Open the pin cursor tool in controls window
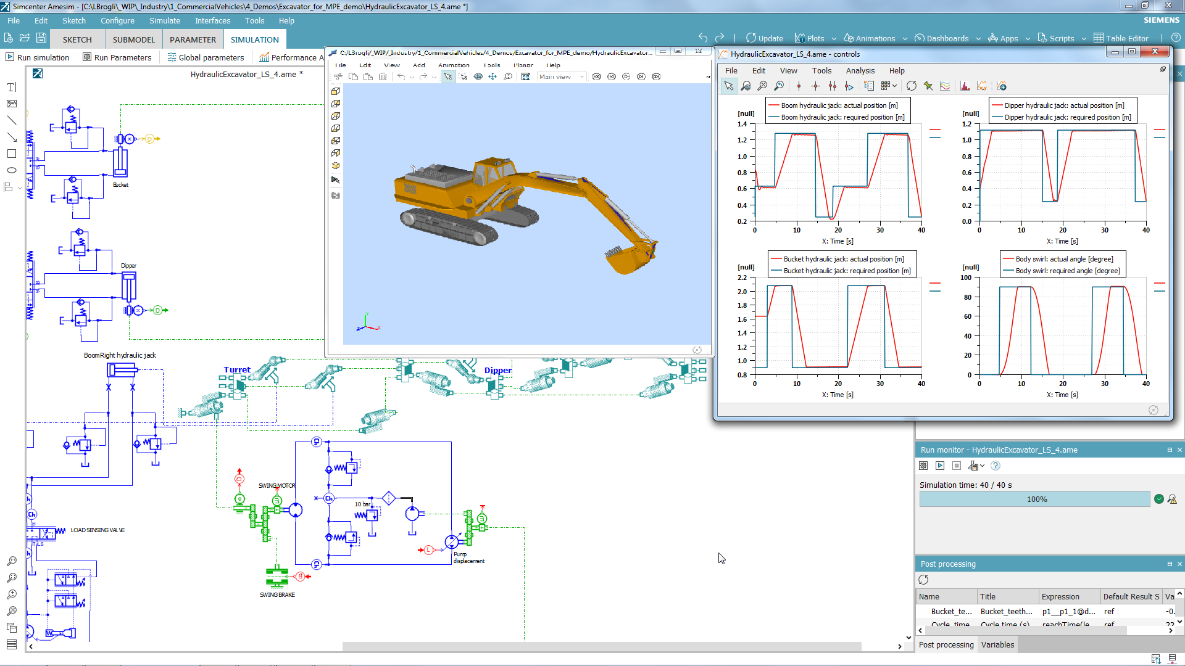 click(928, 86)
